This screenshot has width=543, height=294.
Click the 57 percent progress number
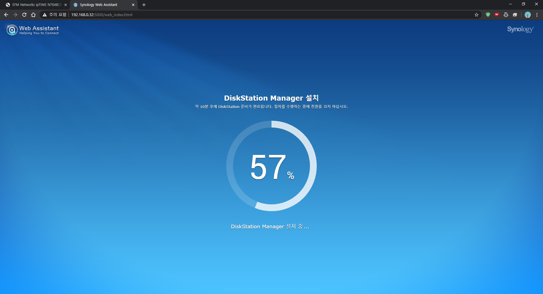tap(272, 167)
